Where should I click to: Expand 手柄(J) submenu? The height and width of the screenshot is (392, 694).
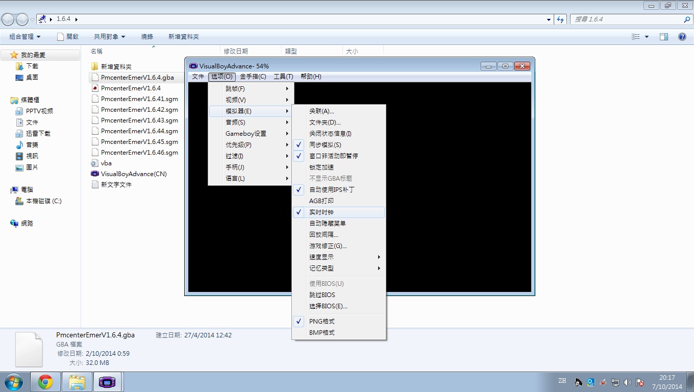(x=251, y=167)
